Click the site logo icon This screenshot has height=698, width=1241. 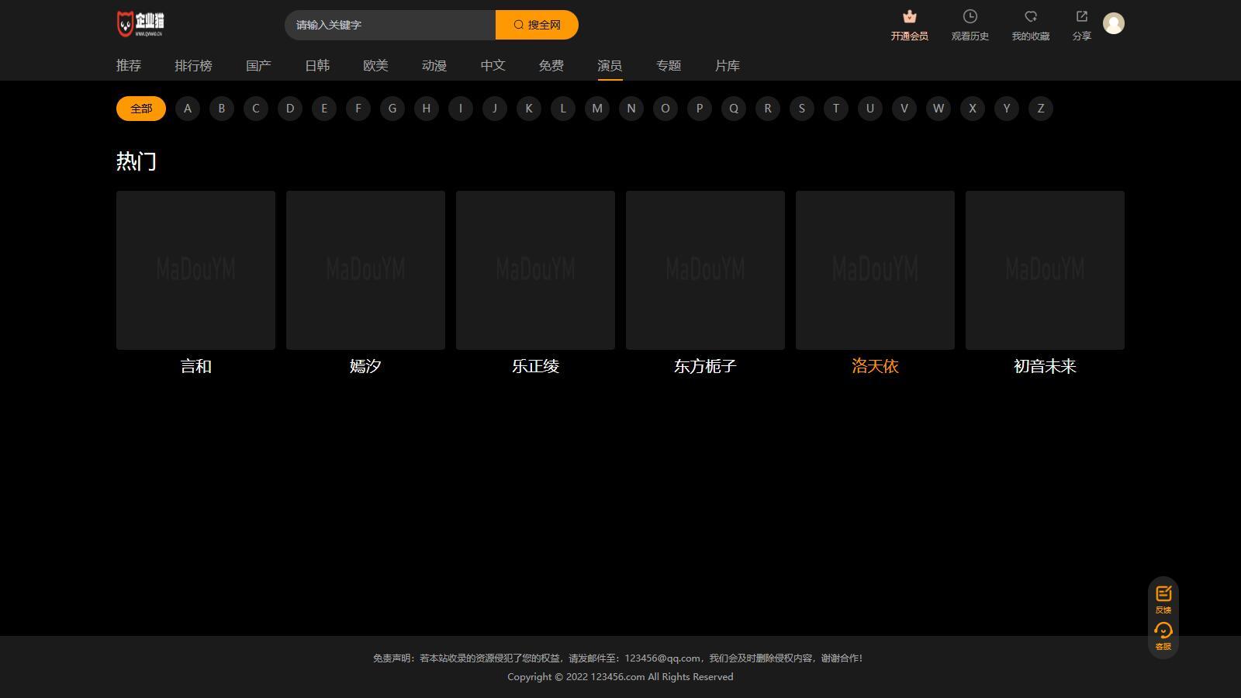[140, 24]
